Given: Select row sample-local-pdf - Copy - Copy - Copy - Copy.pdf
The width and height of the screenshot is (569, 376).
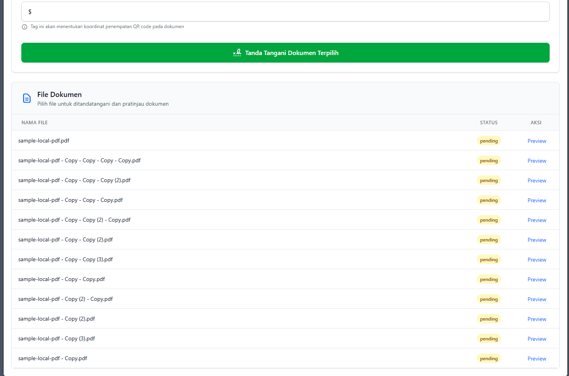Looking at the screenshot, I should point(285,160).
